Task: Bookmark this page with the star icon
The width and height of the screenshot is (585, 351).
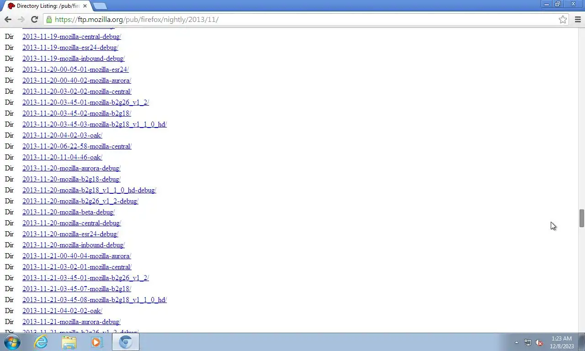Action: click(x=563, y=19)
